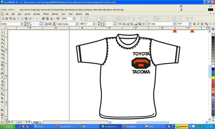The height and width of the screenshot is (129, 215).
Task: Select the Fill tool in the toolbox
Action: click(2, 85)
